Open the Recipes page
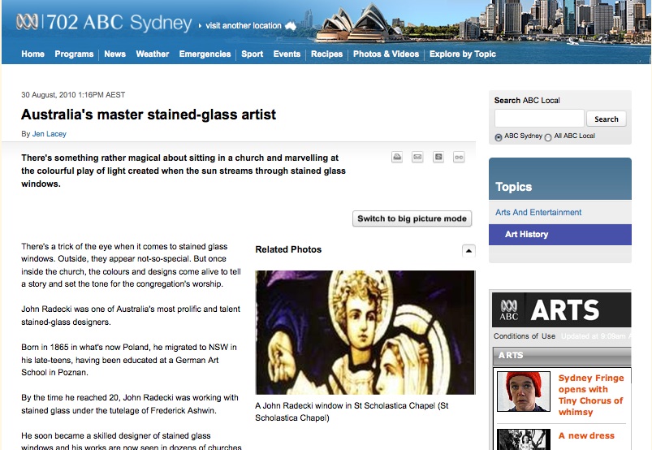This screenshot has height=450, width=652. click(326, 54)
